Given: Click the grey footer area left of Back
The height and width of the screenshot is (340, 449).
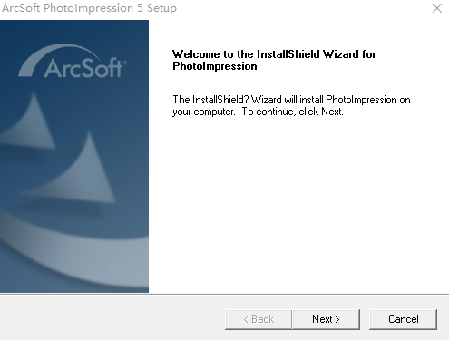Looking at the screenshot, I should tap(112, 319).
